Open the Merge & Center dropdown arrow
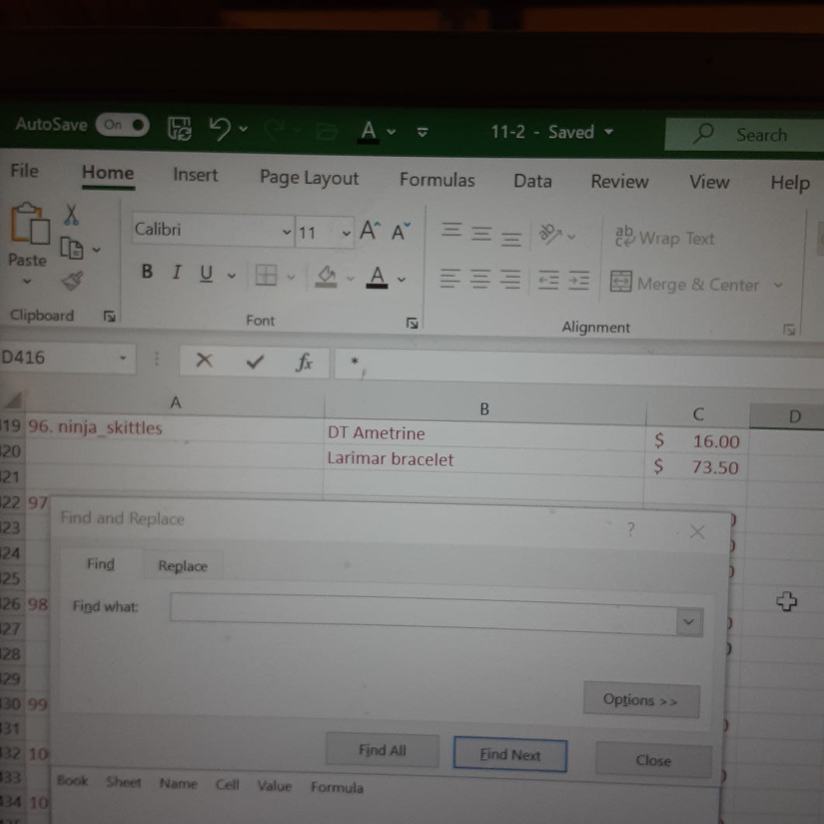The image size is (824, 824). [x=778, y=285]
